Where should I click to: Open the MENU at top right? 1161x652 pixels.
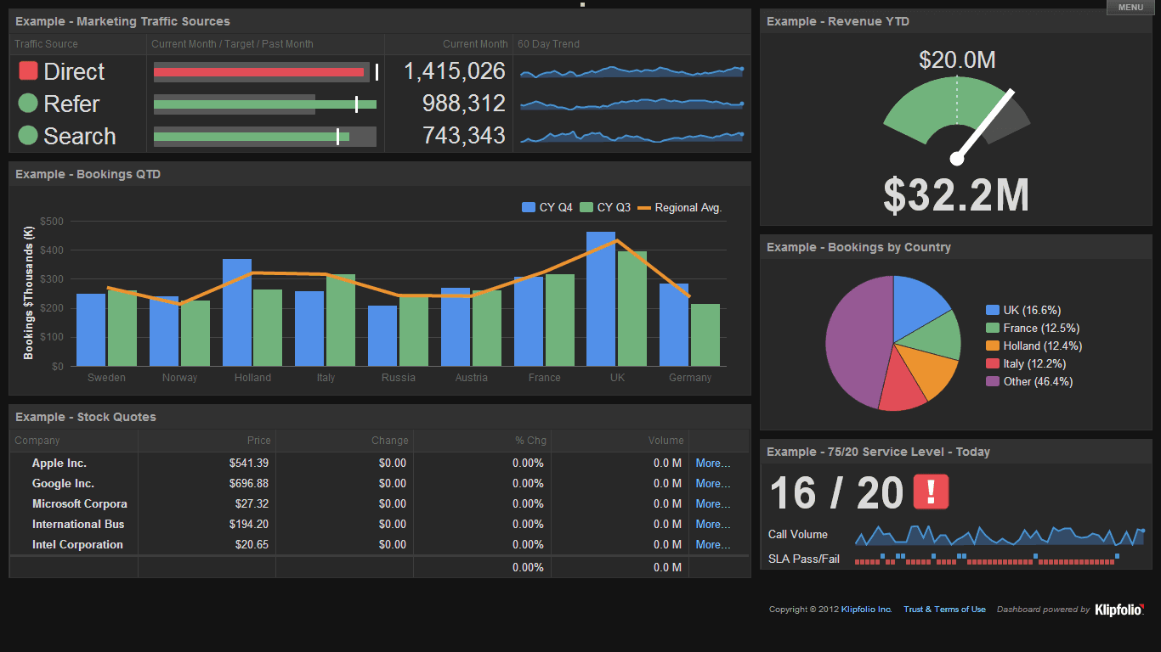tap(1130, 7)
